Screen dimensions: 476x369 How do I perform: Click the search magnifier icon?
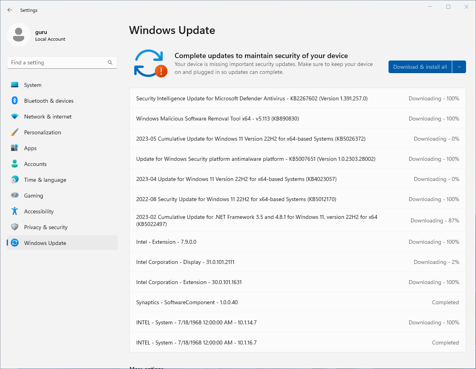pos(110,62)
